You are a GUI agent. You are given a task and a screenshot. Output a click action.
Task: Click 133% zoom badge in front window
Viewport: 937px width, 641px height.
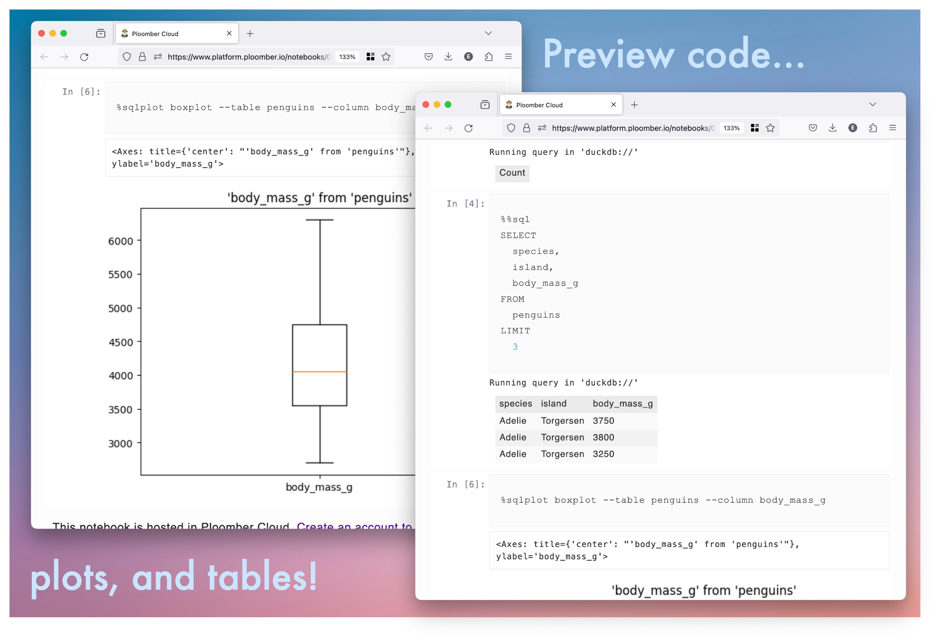tap(731, 128)
